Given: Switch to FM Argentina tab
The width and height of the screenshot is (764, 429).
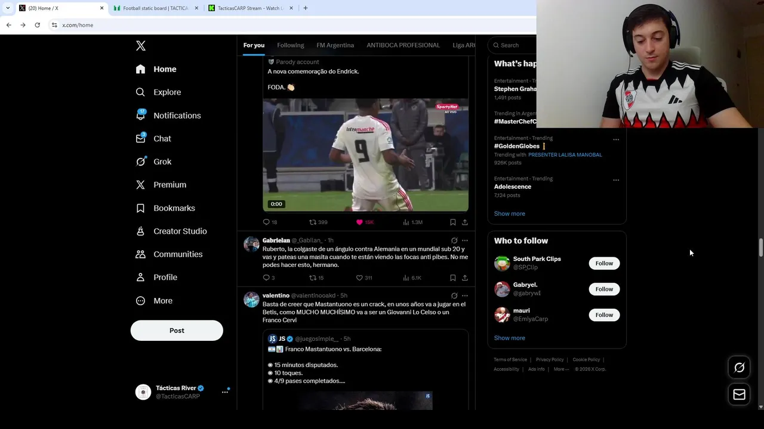Looking at the screenshot, I should pos(335,45).
